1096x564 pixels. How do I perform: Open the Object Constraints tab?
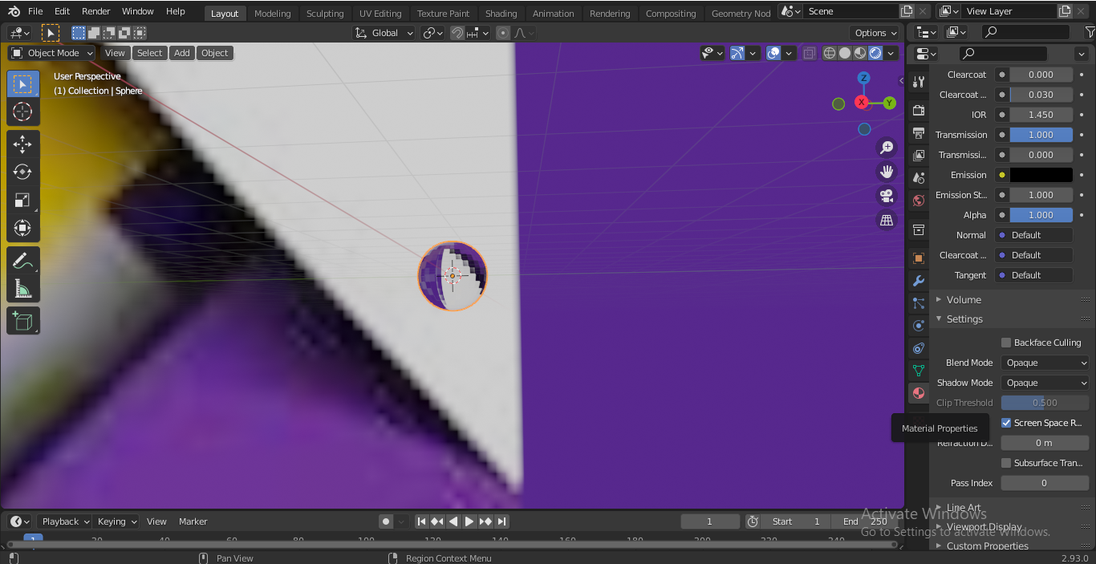pyautogui.click(x=919, y=348)
